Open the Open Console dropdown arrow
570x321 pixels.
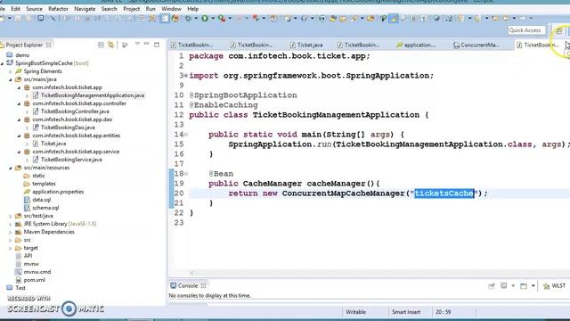pos(533,286)
